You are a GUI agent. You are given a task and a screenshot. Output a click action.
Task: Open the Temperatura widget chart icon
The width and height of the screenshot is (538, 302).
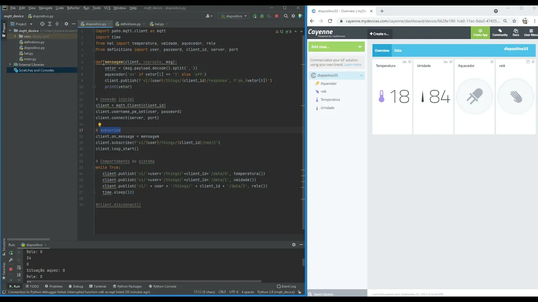point(404,62)
